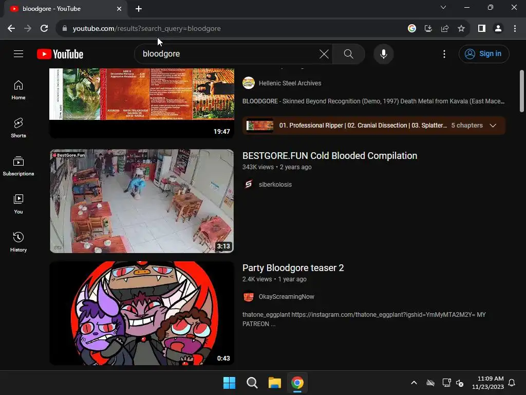526x395 pixels.
Task: Open the Party Bloodgore teaser 2 title
Action: tap(293, 268)
